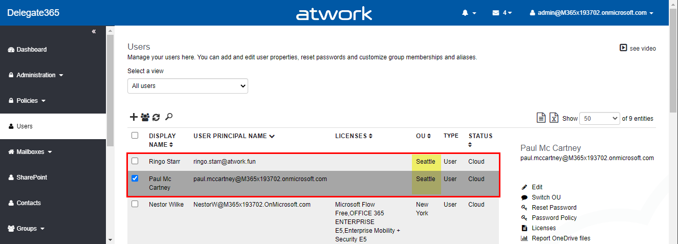This screenshot has width=678, height=244.
Task: Tick the Nestor Wilke row checkbox
Action: tap(135, 204)
